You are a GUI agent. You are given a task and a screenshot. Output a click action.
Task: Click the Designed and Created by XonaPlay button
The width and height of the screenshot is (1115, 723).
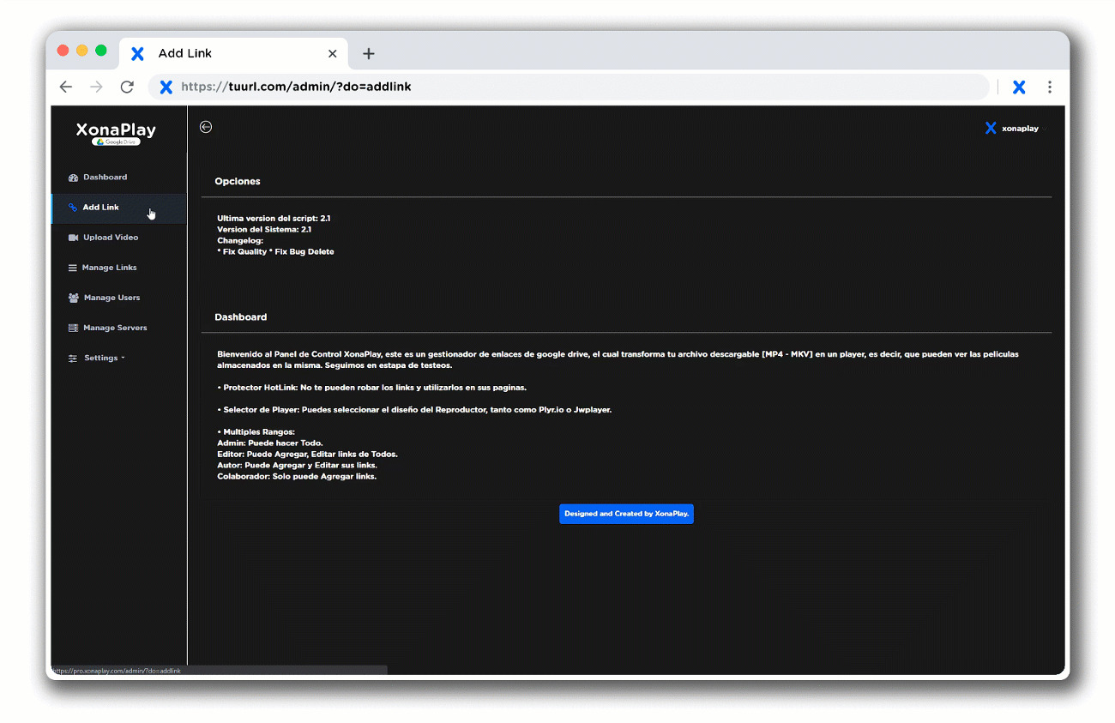[626, 514]
